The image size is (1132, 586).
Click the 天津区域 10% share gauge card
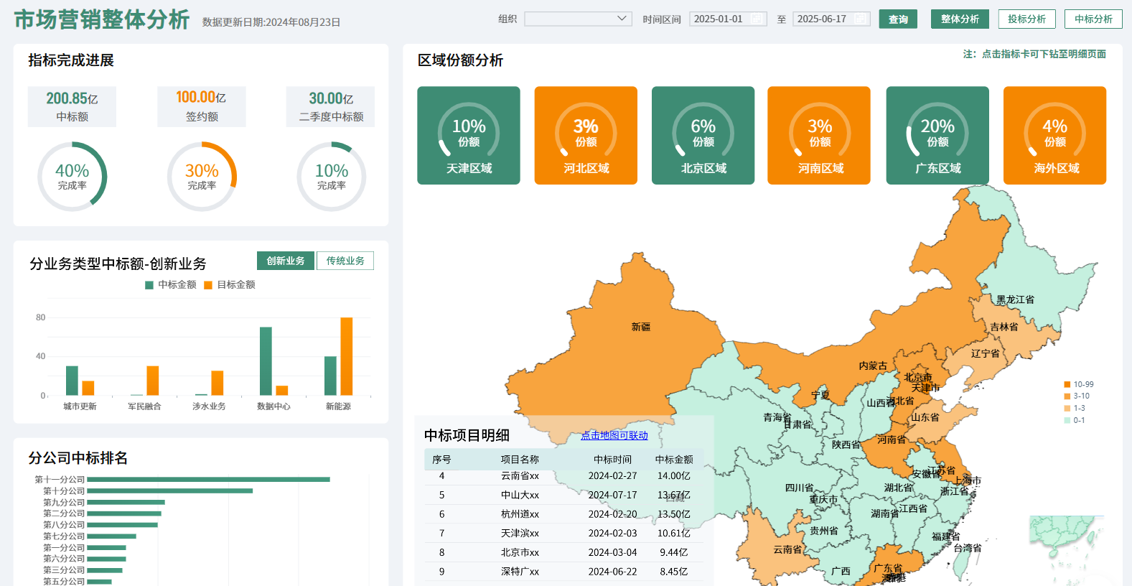tap(469, 136)
